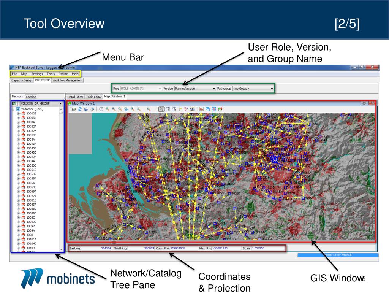Click the network tree scrollbar down arrow

(x=61, y=249)
